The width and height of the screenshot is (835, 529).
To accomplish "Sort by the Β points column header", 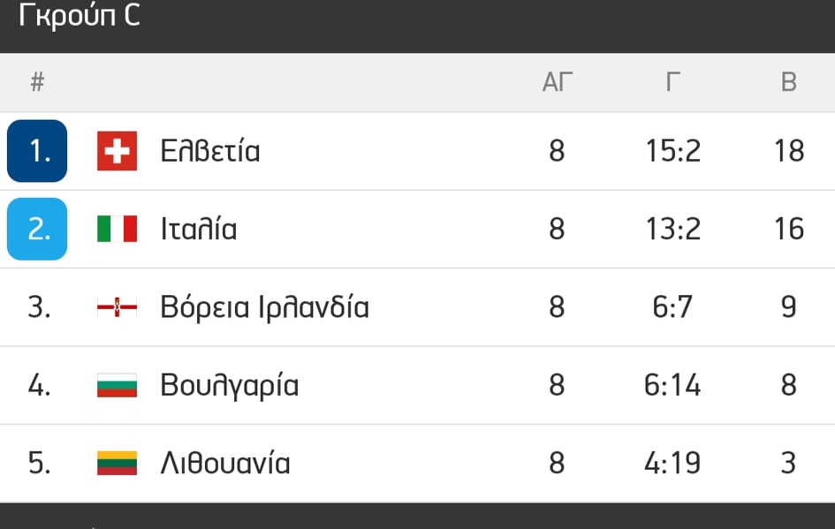I will pos(789,82).
